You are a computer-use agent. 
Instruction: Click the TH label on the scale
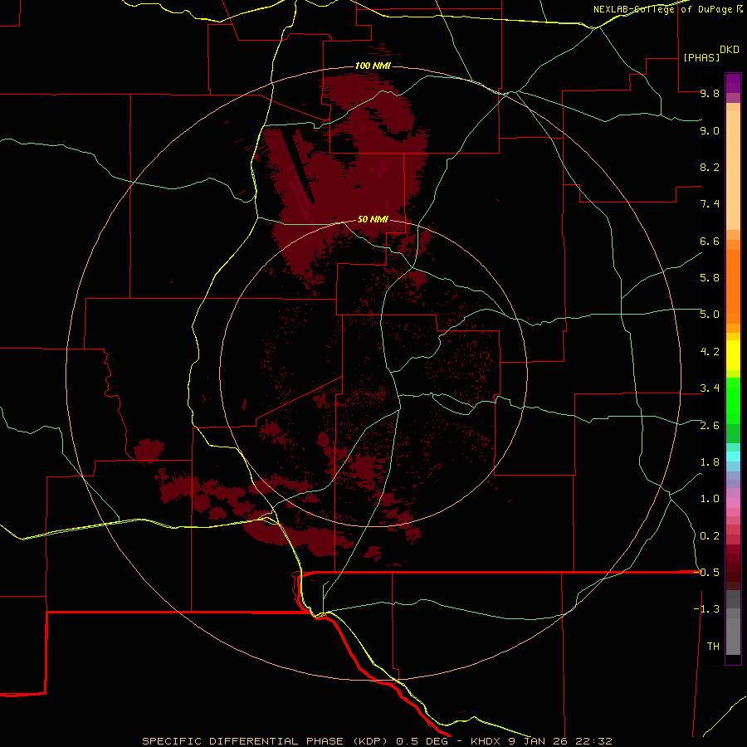[713, 647]
